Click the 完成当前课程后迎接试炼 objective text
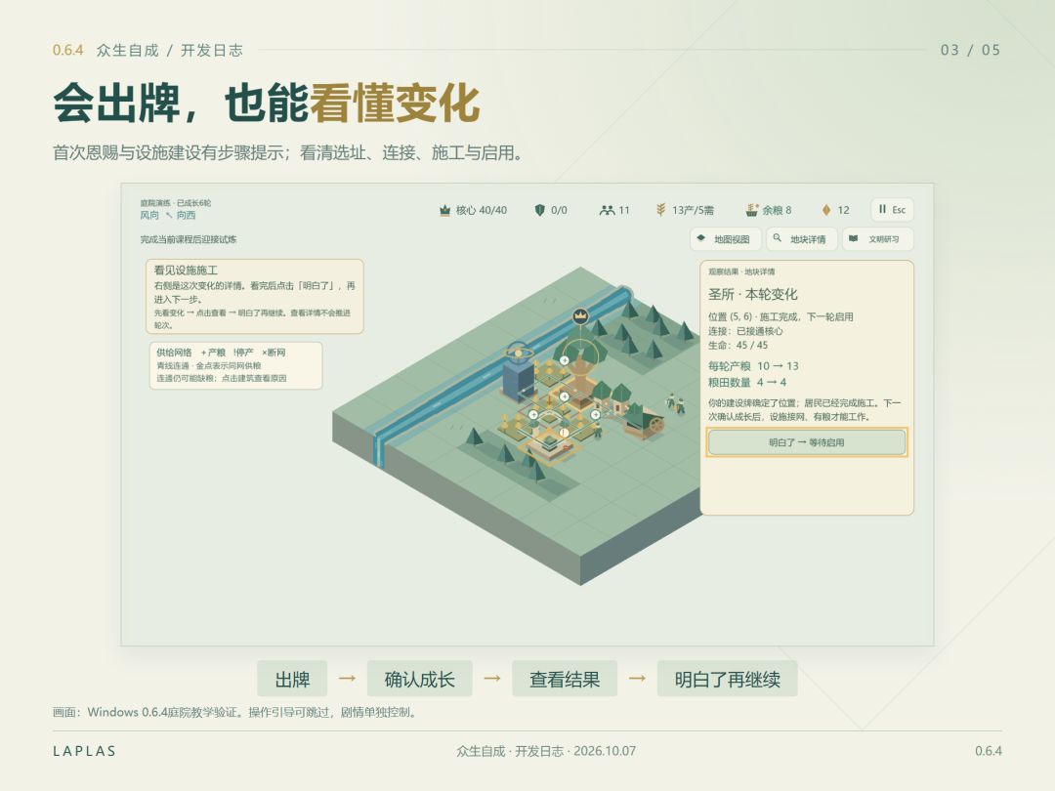This screenshot has width=1055, height=791. (x=189, y=239)
